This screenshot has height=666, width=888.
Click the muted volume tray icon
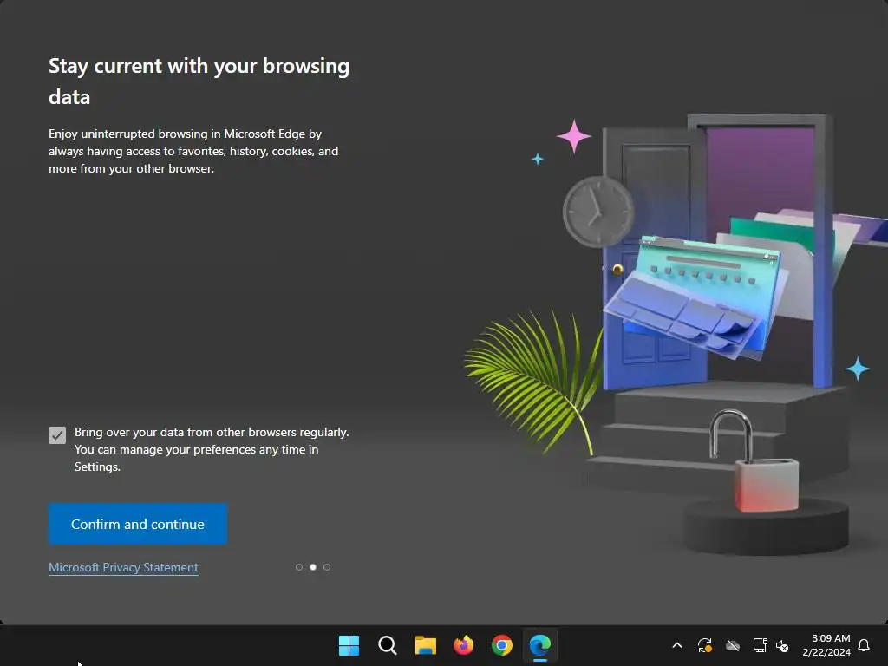click(x=782, y=645)
